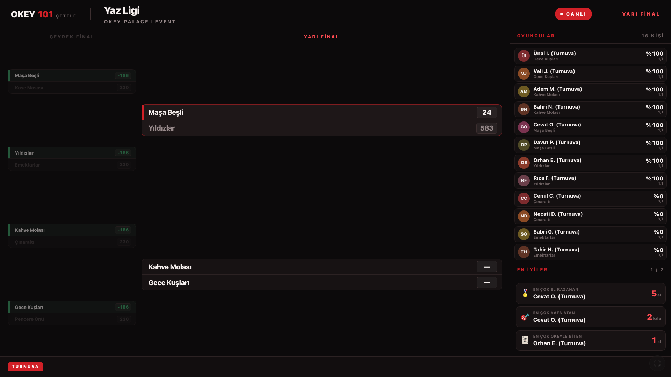
Task: Click the TH avatar of Tahir H.
Action: point(524,252)
